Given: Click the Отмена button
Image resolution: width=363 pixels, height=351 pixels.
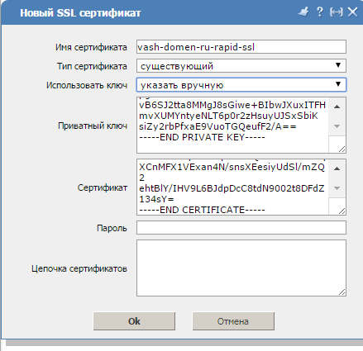Looking at the screenshot, I should (233, 321).
